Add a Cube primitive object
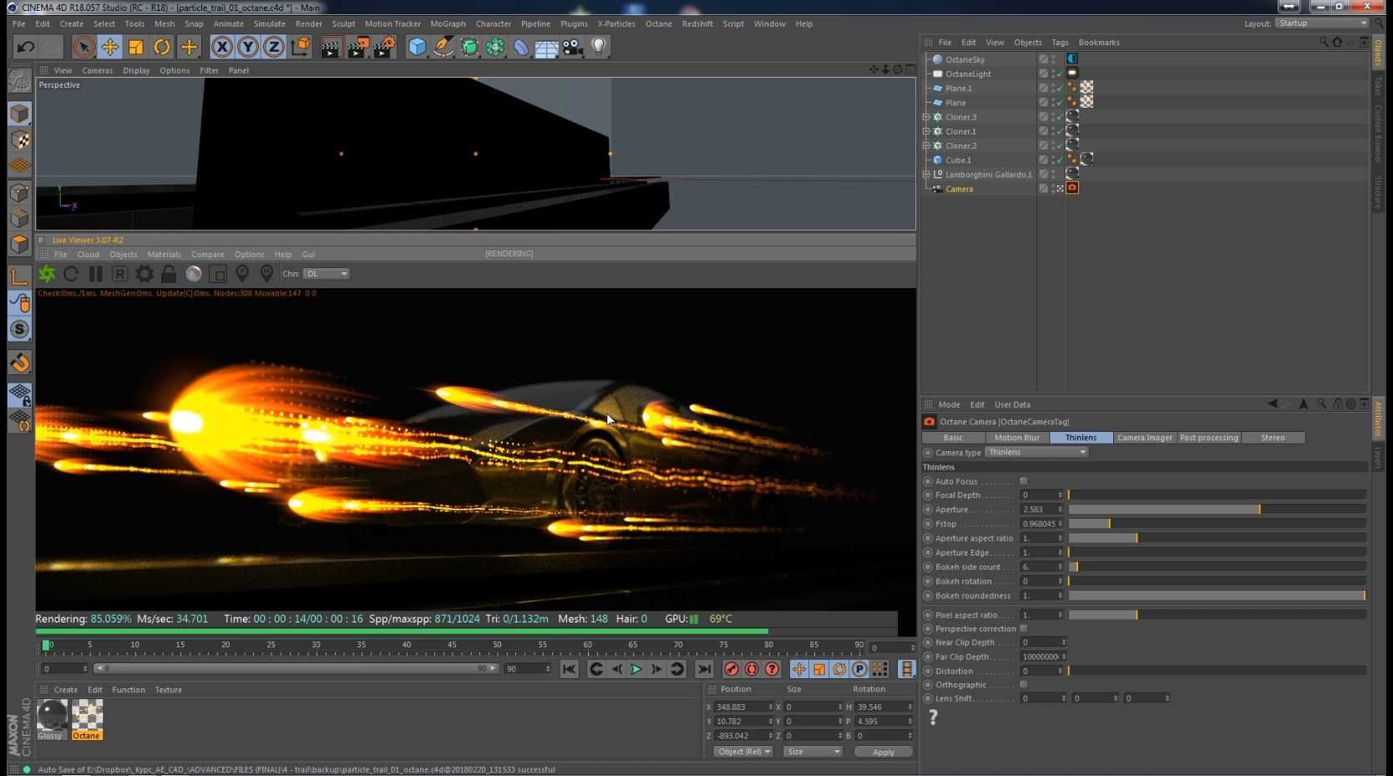 417,47
